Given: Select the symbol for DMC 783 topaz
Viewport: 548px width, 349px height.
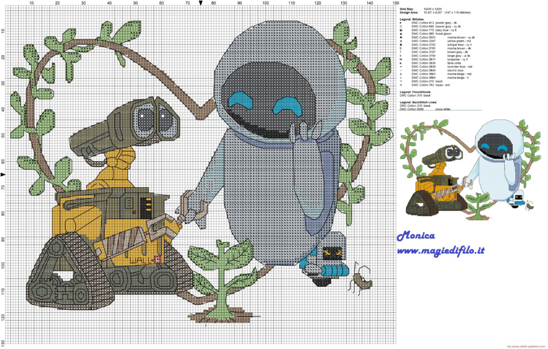Looking at the screenshot, I should coord(401,85).
